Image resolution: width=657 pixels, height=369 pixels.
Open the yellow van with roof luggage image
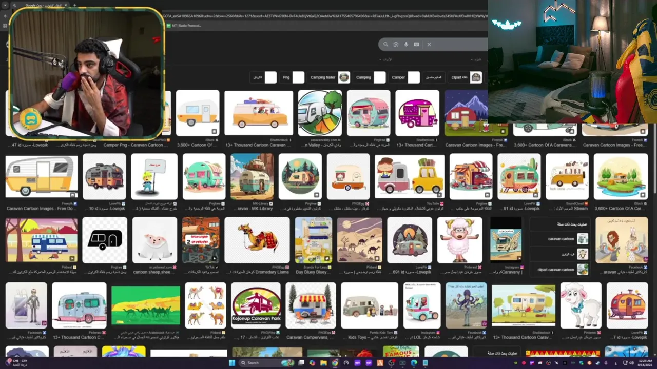coord(259,113)
